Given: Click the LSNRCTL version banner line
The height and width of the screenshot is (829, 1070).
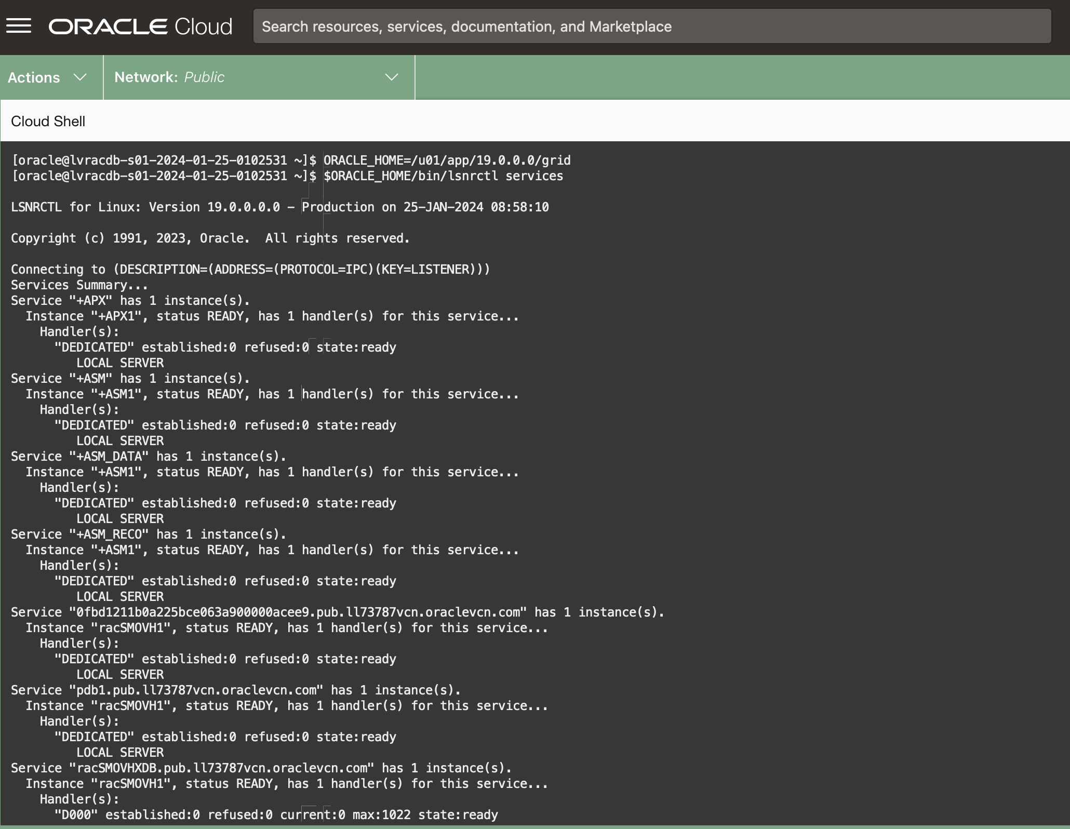Looking at the screenshot, I should coord(279,207).
